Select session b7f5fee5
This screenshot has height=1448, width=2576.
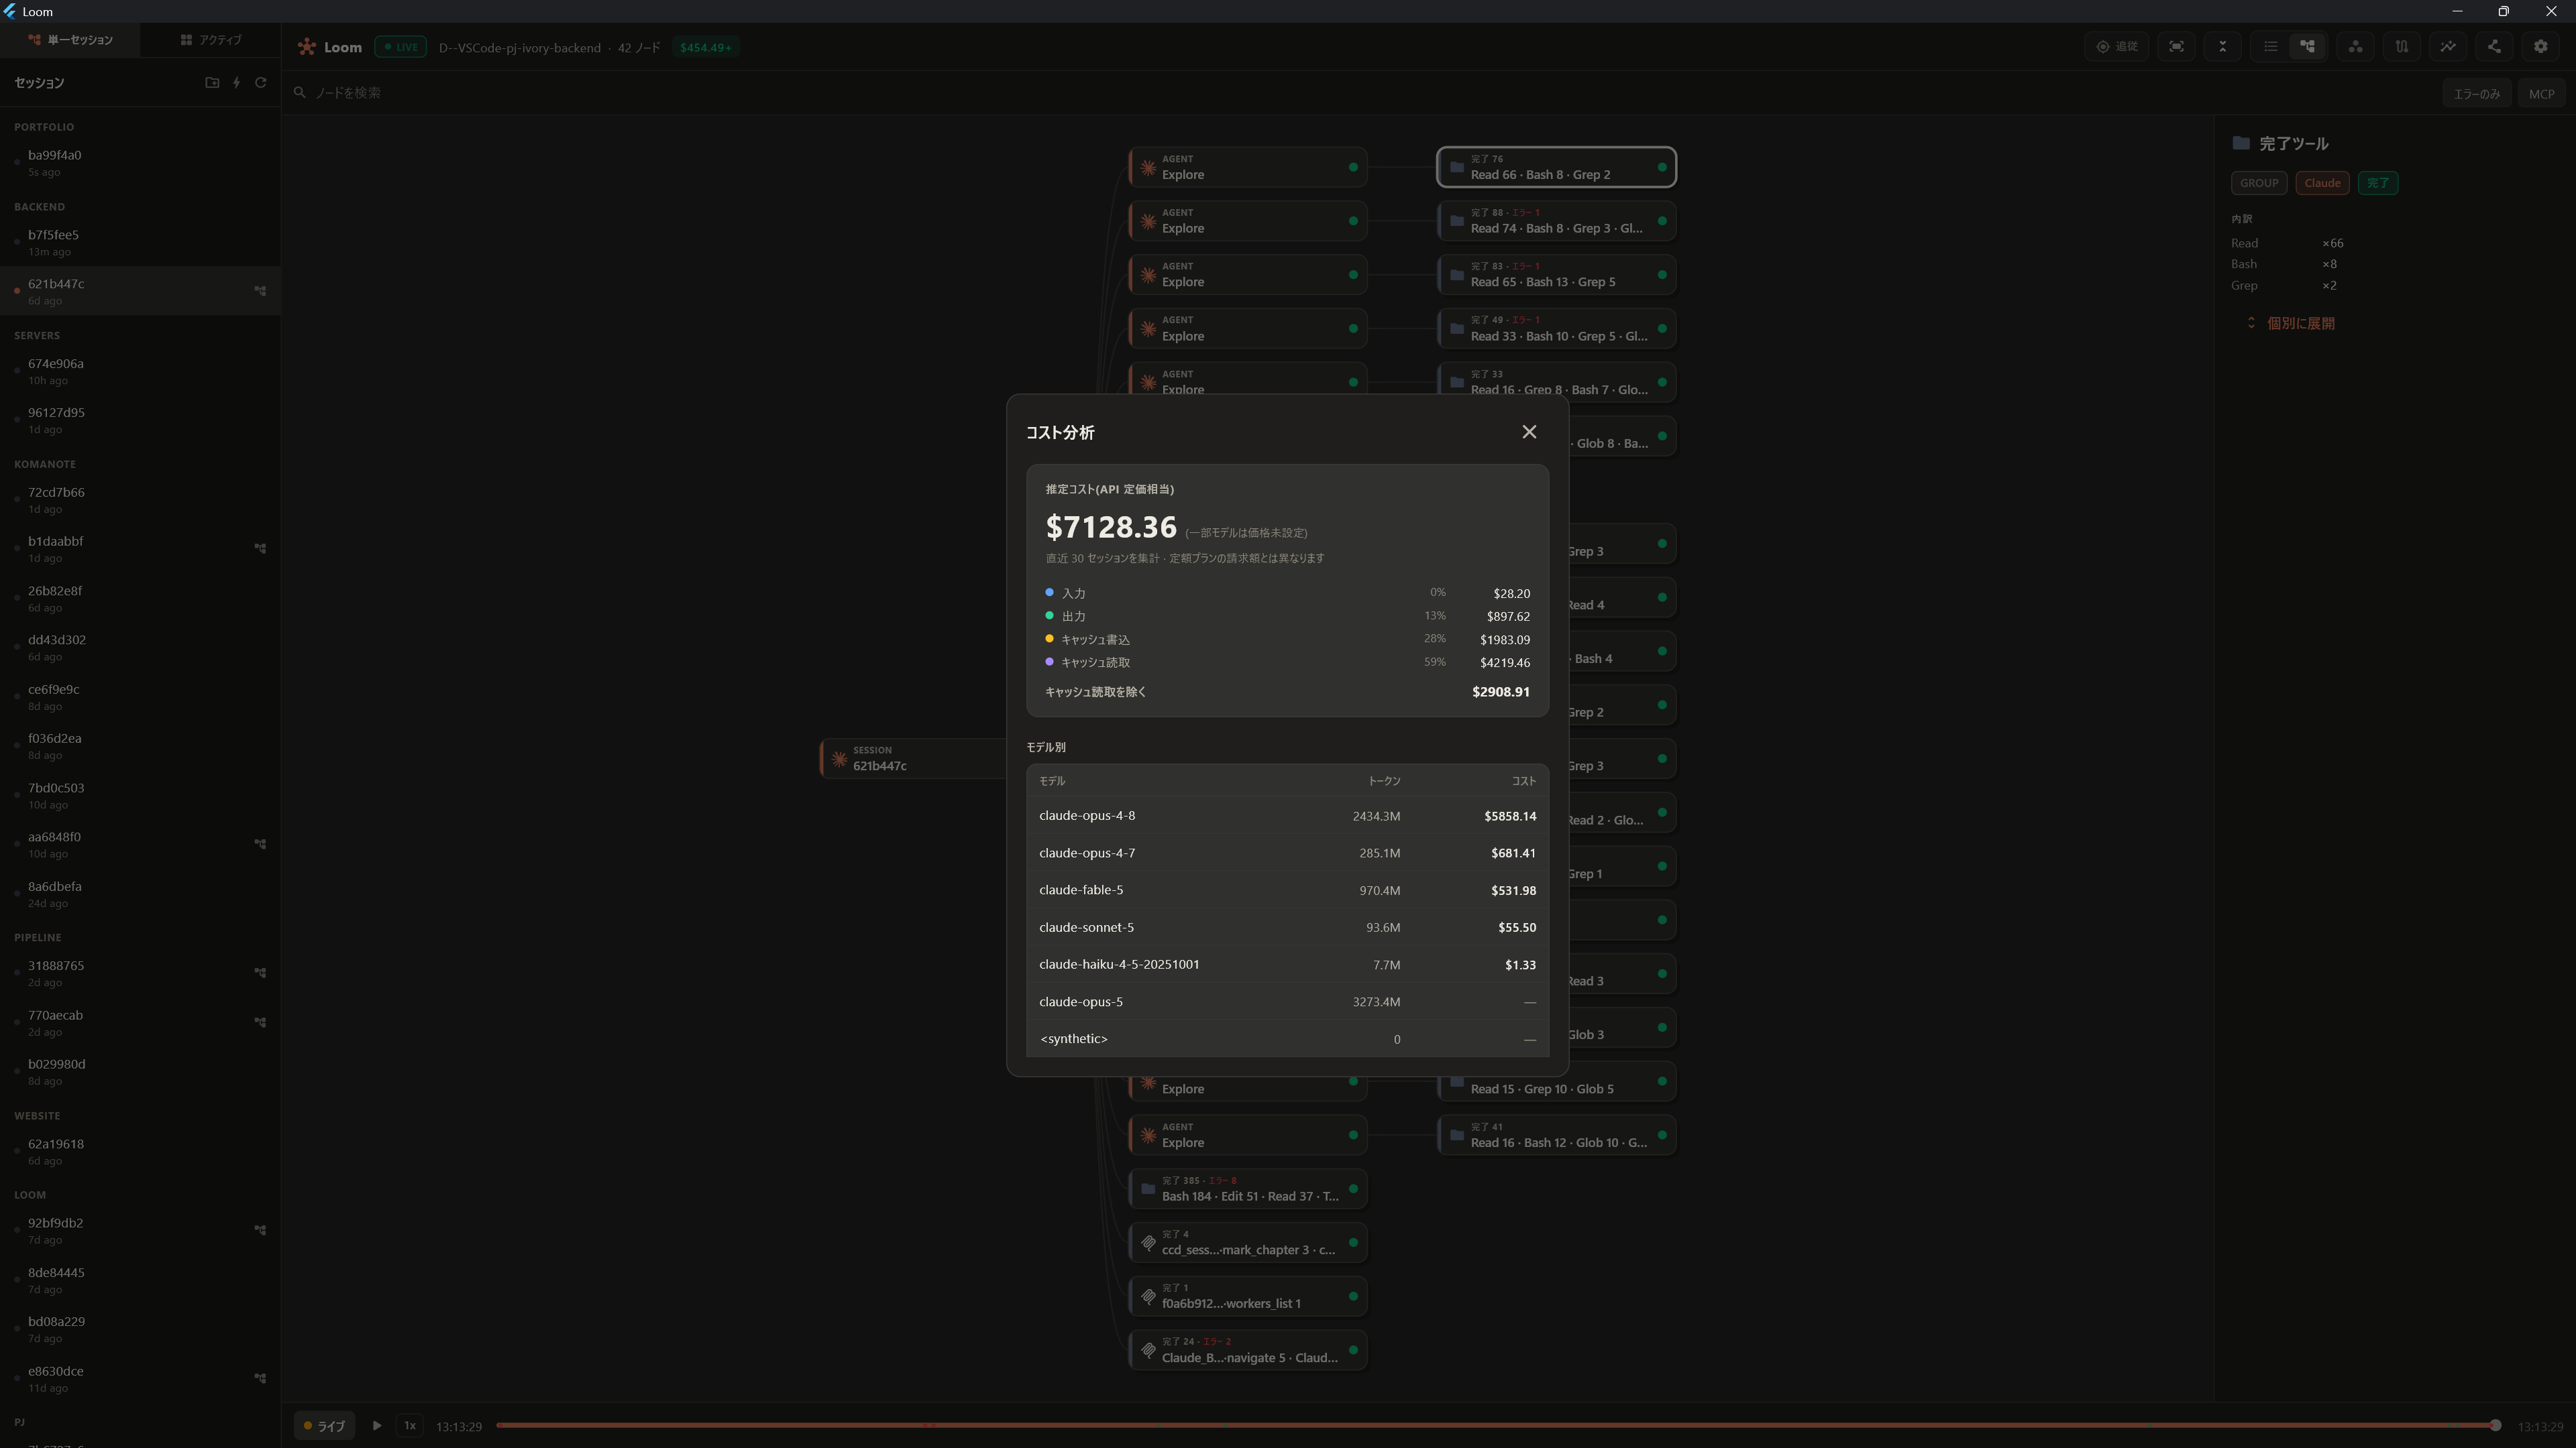click(140, 243)
